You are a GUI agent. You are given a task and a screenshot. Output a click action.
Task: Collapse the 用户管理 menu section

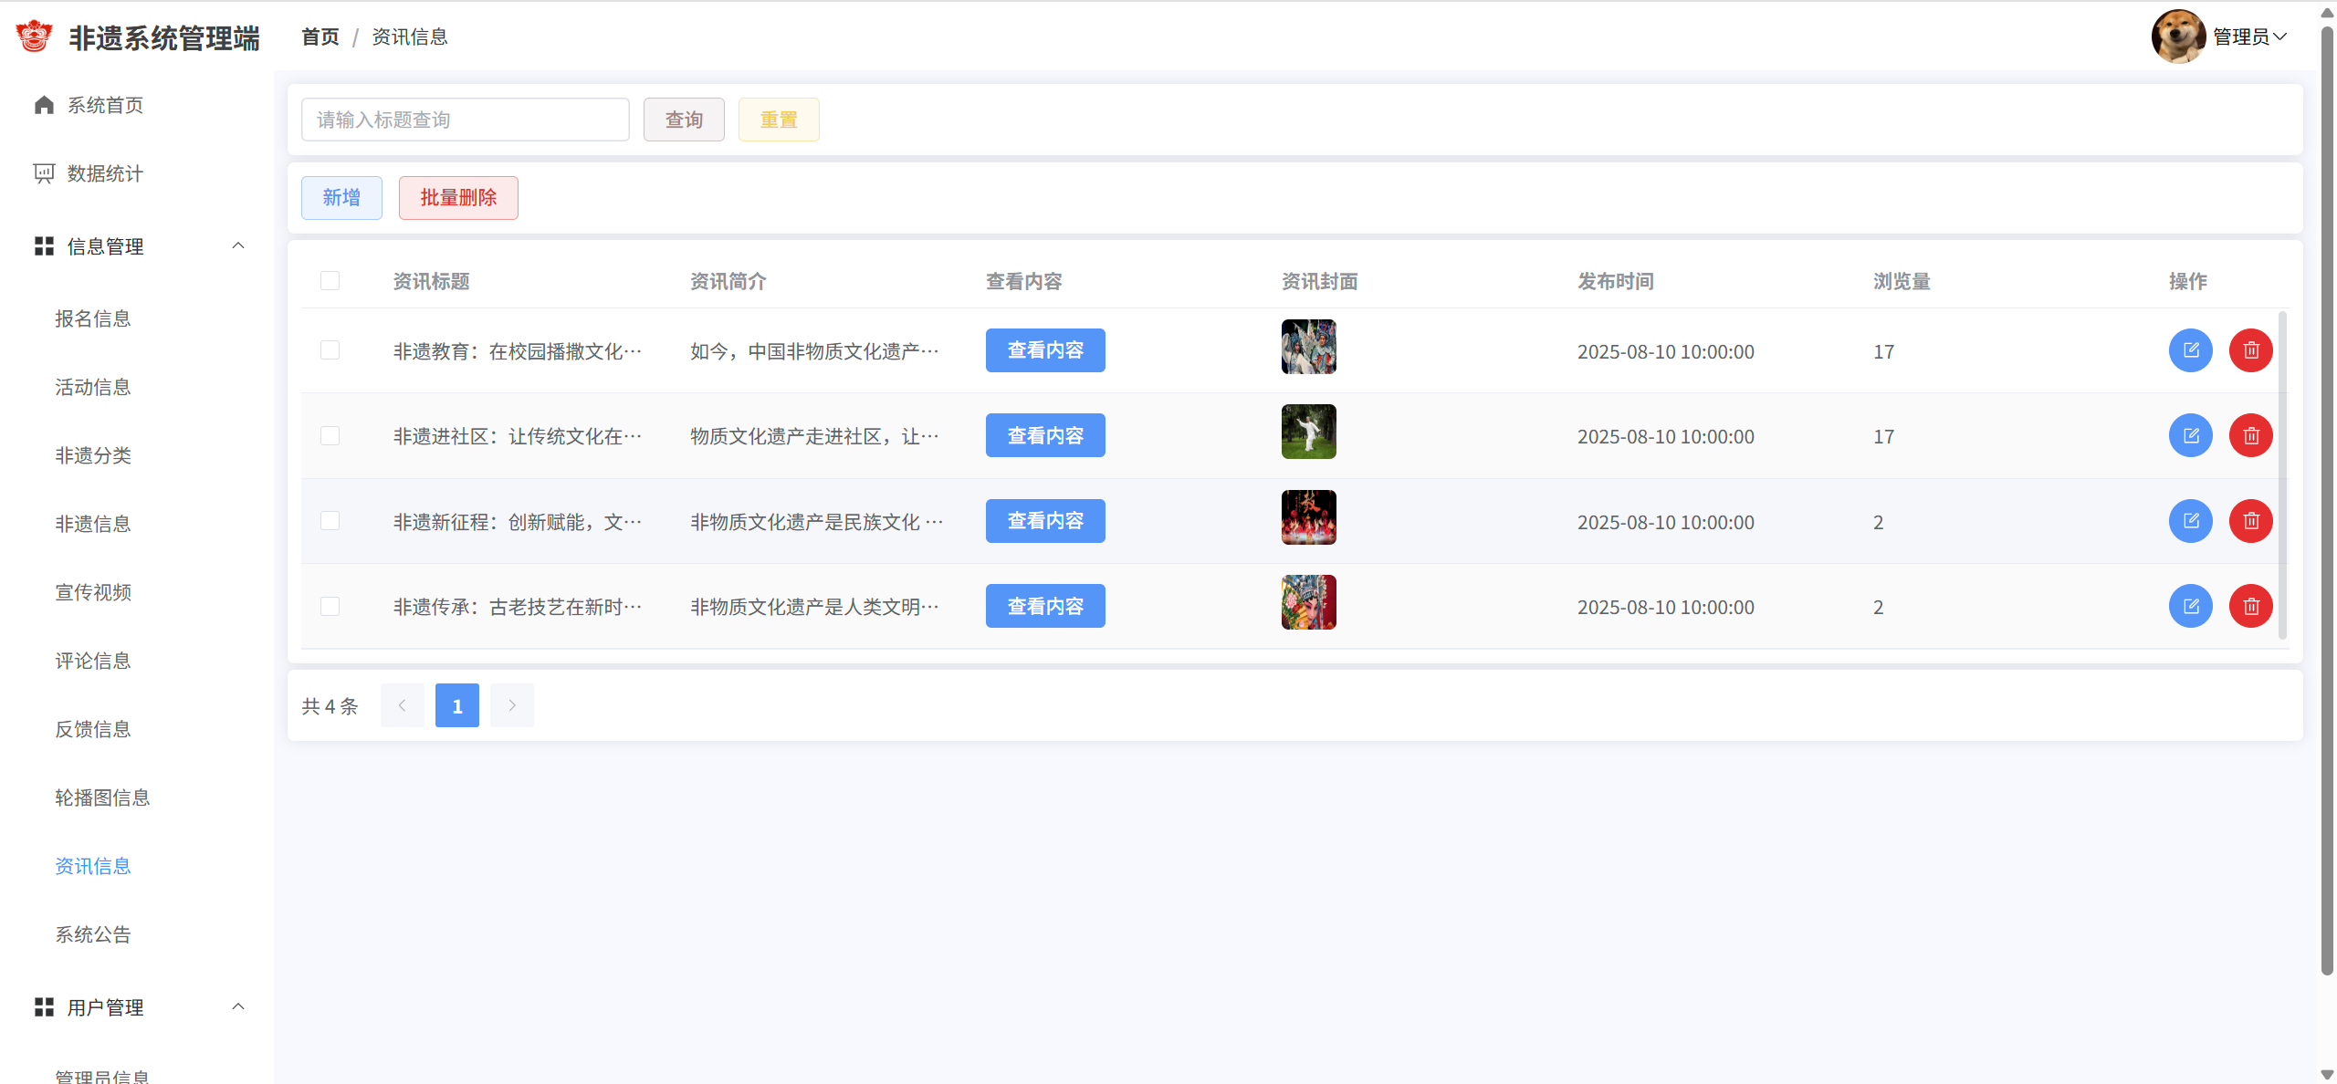pyautogui.click(x=238, y=1006)
